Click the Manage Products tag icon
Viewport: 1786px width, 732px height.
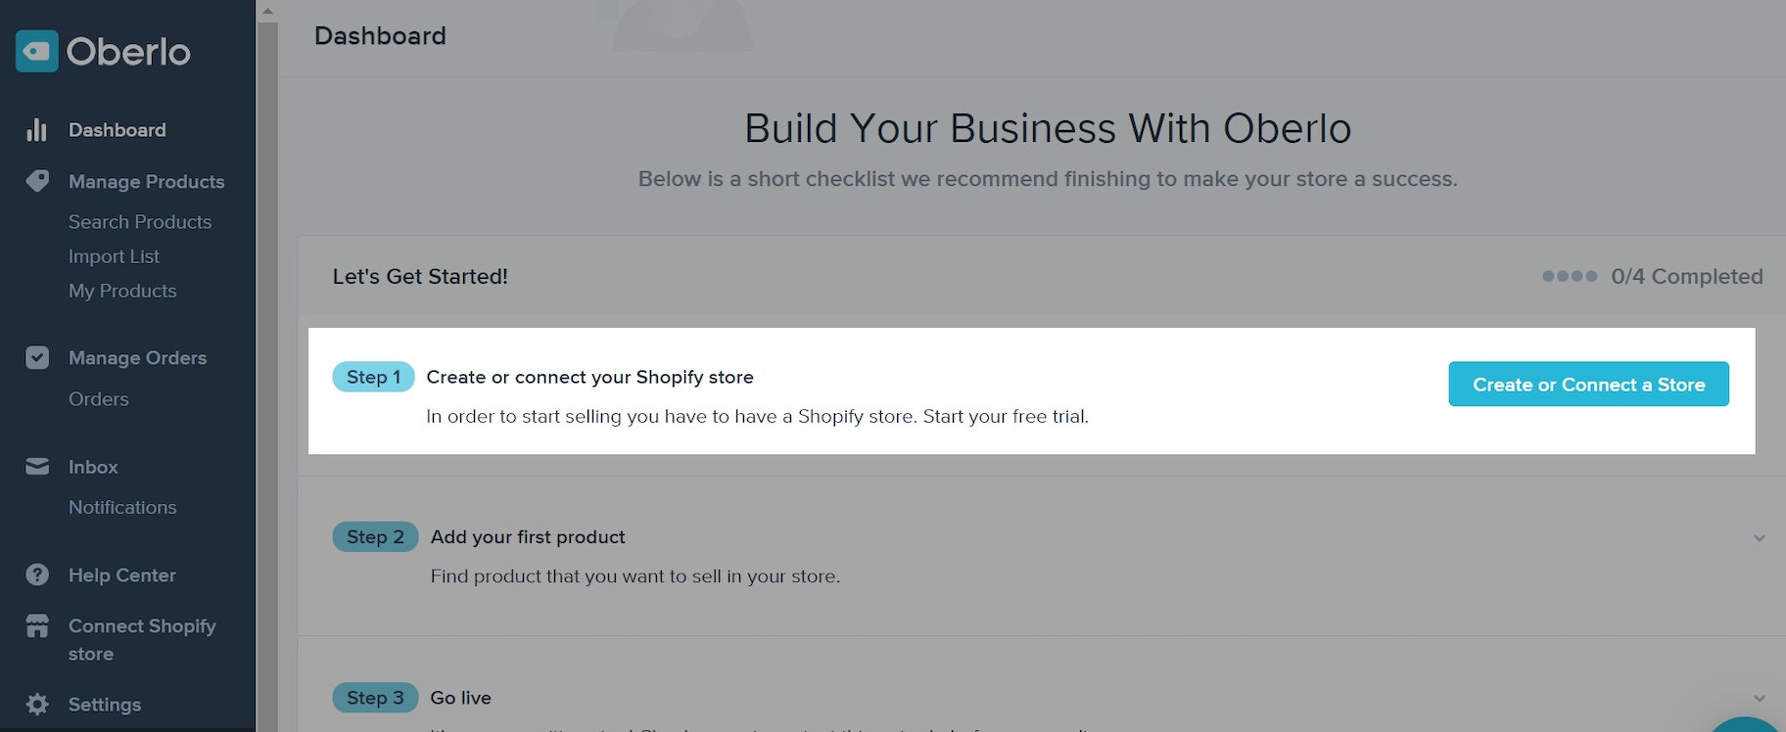pos(37,181)
